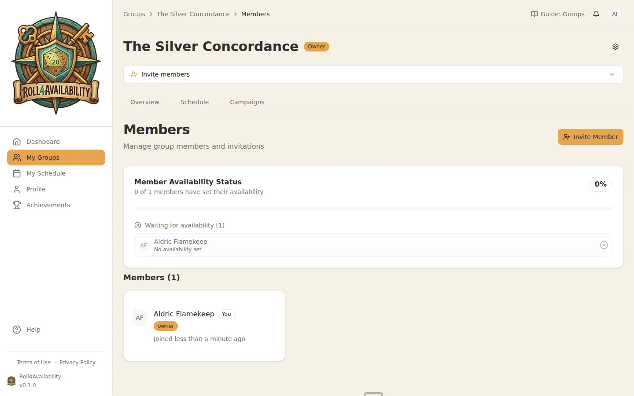This screenshot has width=634, height=396.
Task: View Achievements via the trophy icon
Action: click(17, 205)
